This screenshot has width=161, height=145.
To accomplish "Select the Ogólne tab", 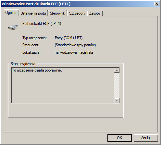I will (11, 13).
